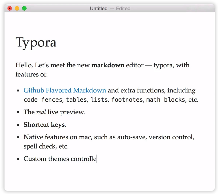Minimize the window using the yellow button
This screenshot has width=218, height=194.
pos(17,8)
